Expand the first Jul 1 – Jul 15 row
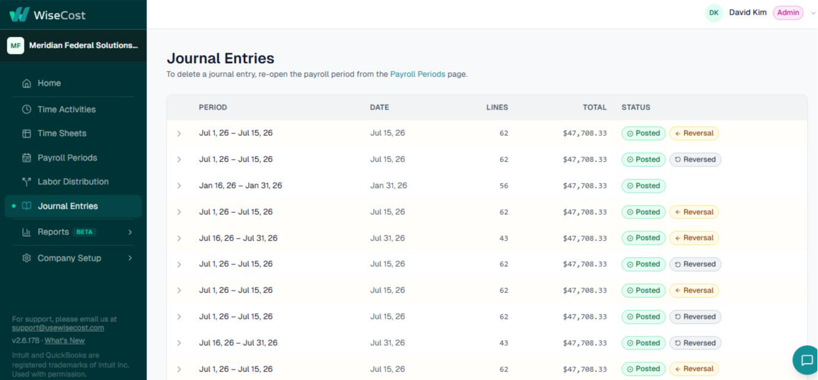818x380 pixels. click(x=179, y=133)
